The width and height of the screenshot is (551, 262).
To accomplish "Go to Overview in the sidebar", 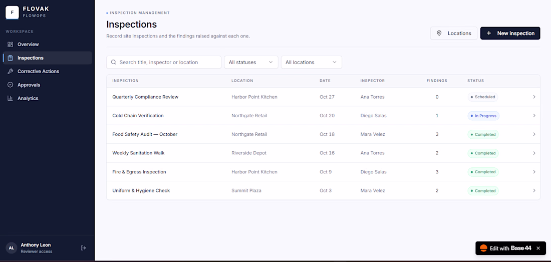I will pos(48,44).
